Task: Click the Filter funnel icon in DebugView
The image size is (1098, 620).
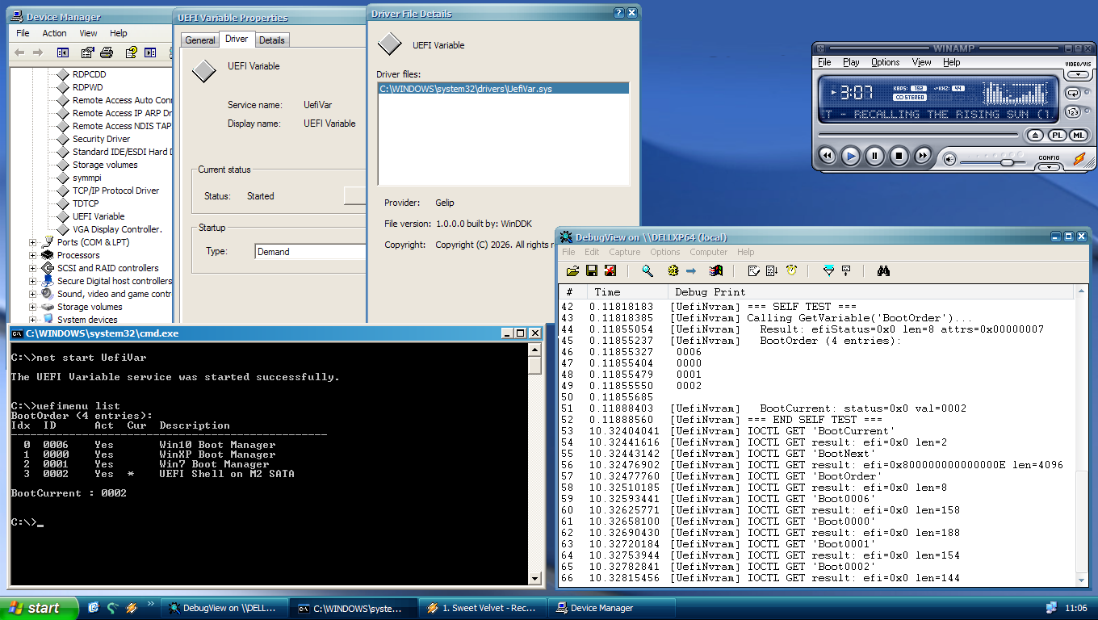Action: (828, 271)
